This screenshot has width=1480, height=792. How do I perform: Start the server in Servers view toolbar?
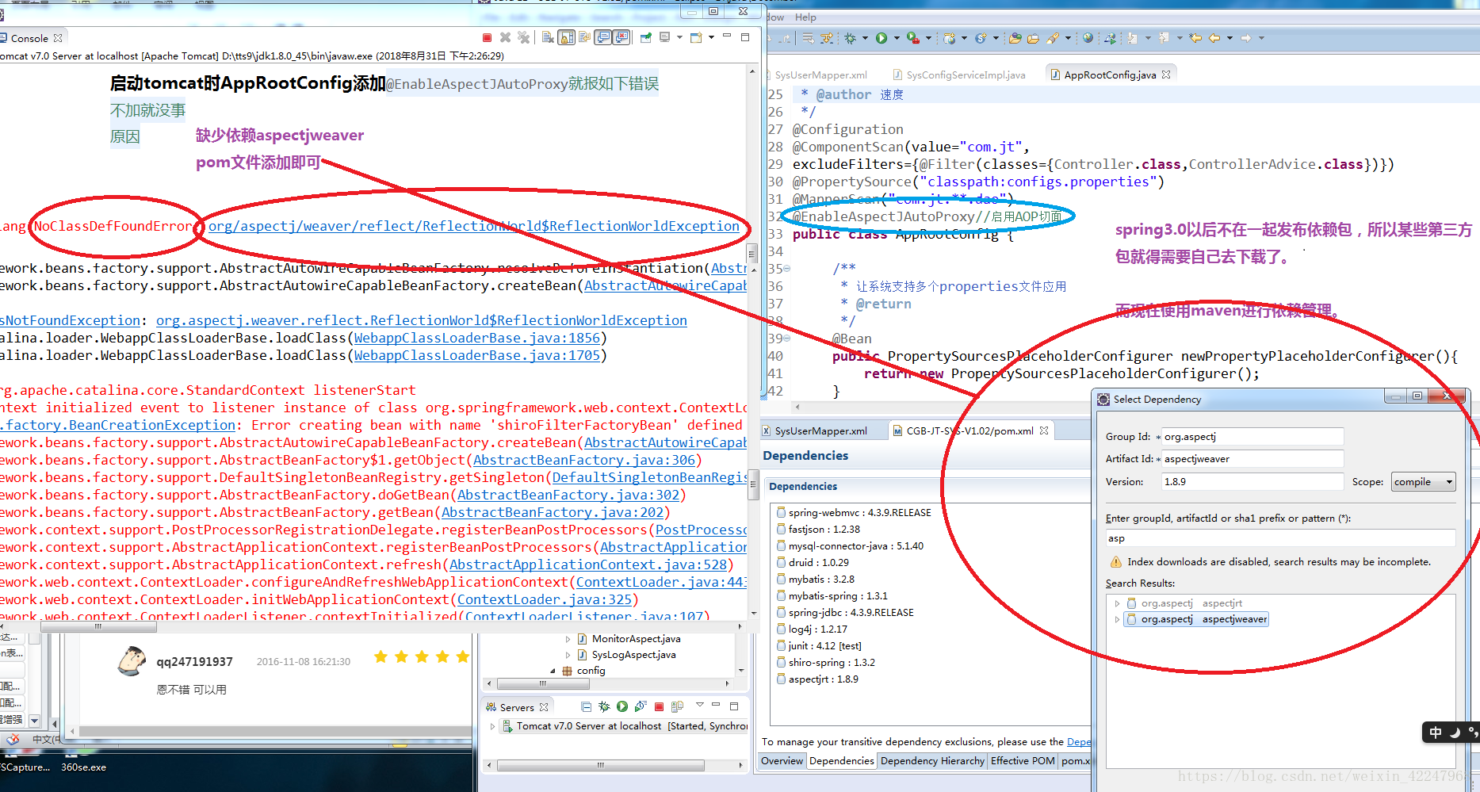[622, 706]
